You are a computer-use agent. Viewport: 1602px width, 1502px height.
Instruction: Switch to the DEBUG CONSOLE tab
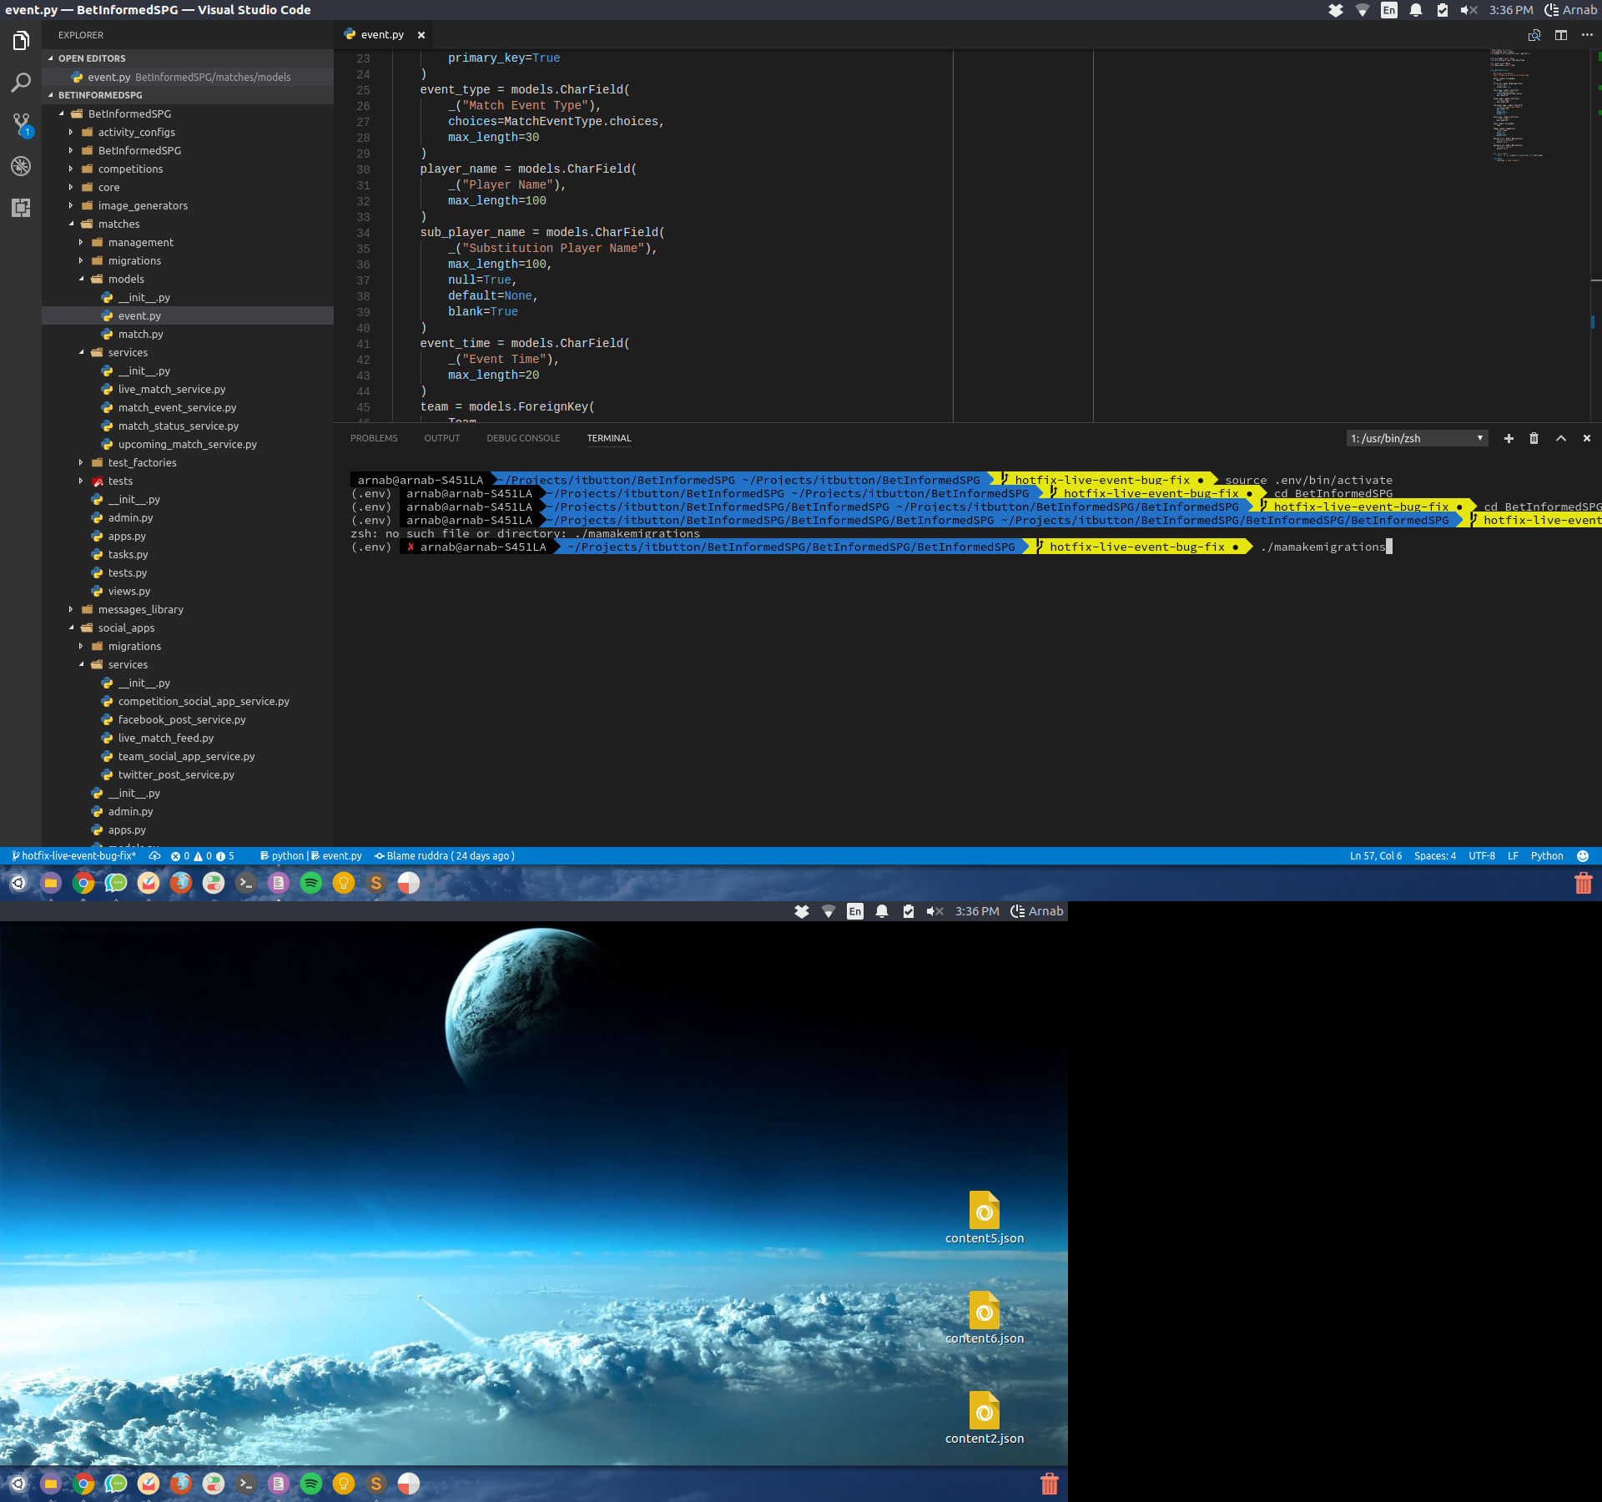click(523, 438)
